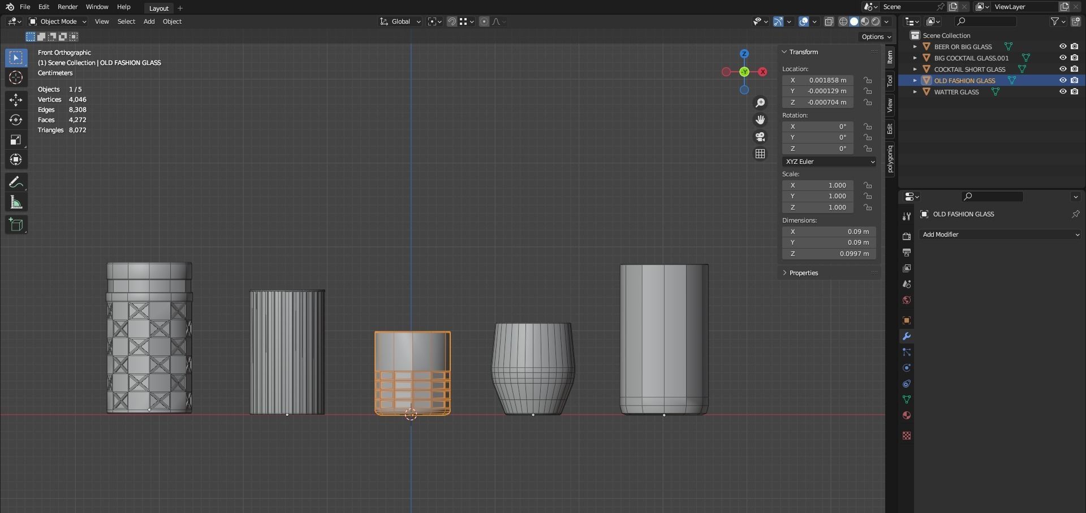Expand BEER OR BIG GLASS tree item
1086x513 pixels.
(915, 46)
